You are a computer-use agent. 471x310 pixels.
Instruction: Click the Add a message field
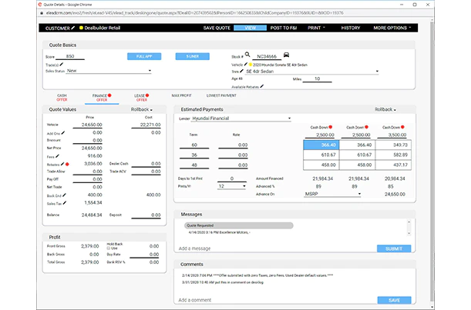point(276,248)
